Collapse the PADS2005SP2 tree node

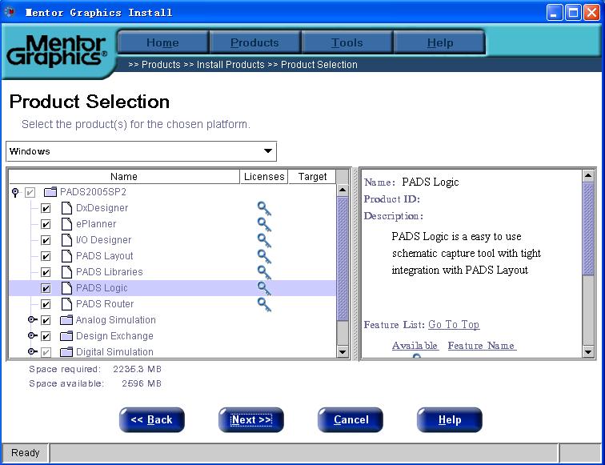(x=15, y=192)
